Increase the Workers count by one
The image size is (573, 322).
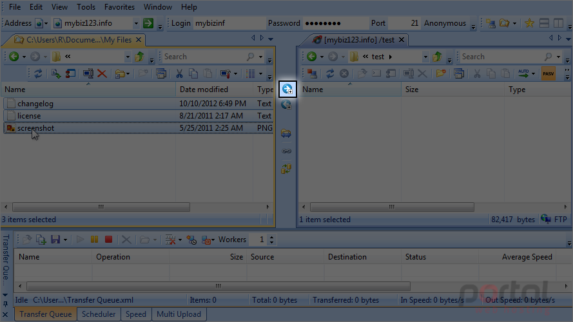271,237
